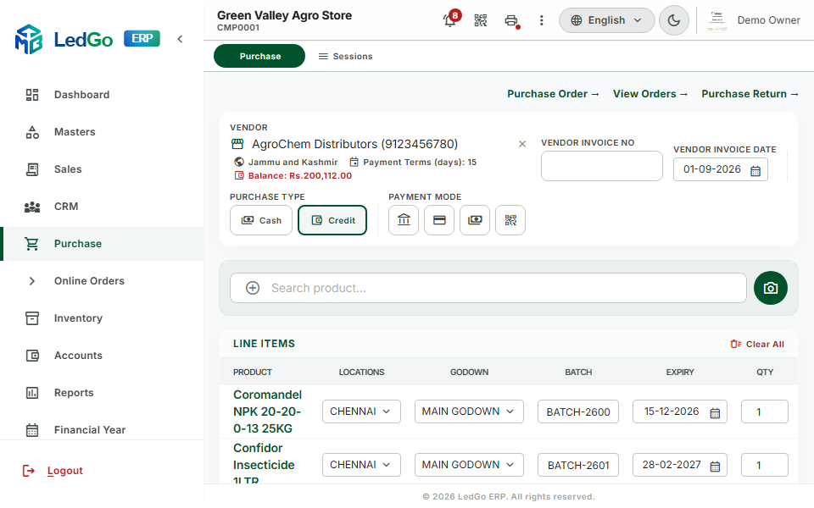Click the BATCH-2601 batch field

coord(578,465)
